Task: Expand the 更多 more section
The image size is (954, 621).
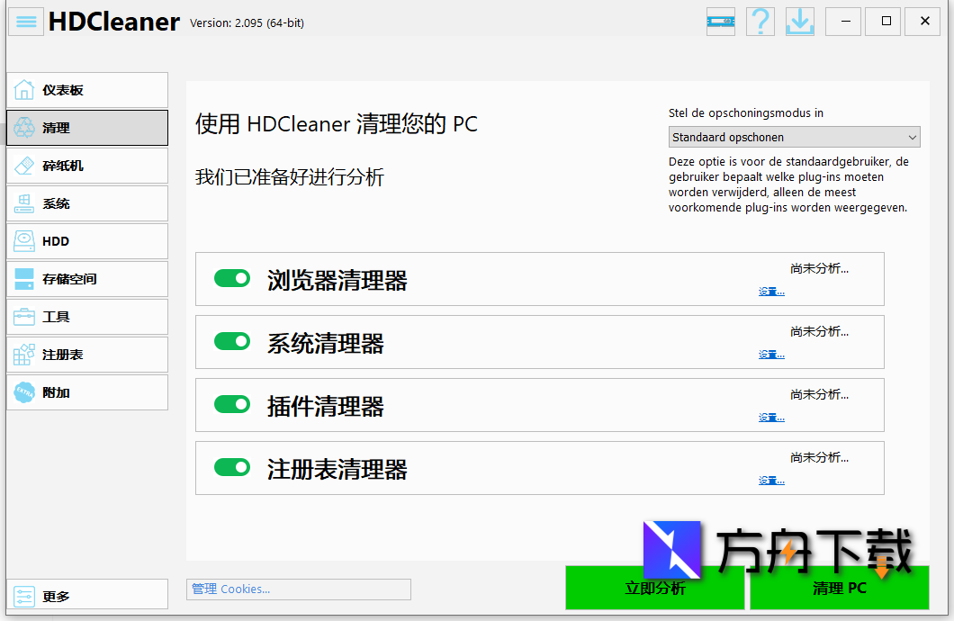Action: (x=86, y=594)
